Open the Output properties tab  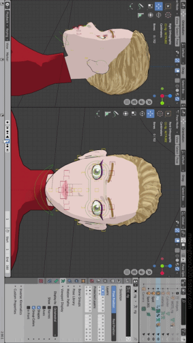[x=112, y=281]
